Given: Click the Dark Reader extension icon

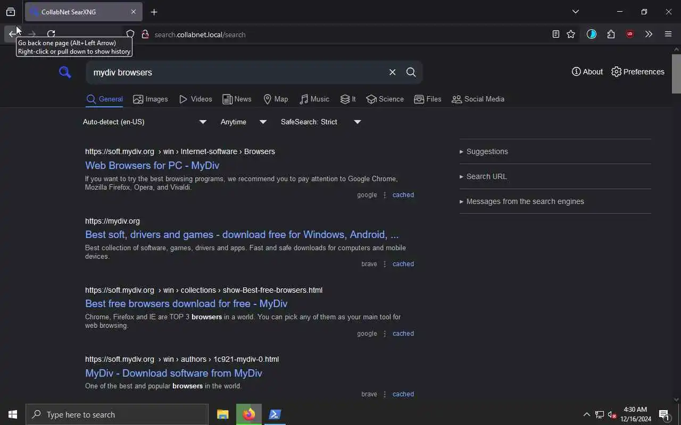Looking at the screenshot, I should click(x=592, y=34).
